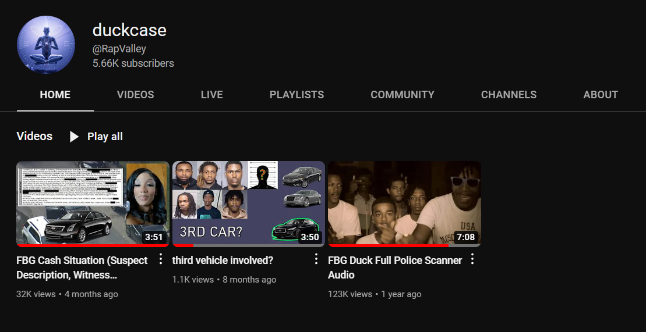Click the Play all link
The width and height of the screenshot is (646, 332).
point(105,137)
